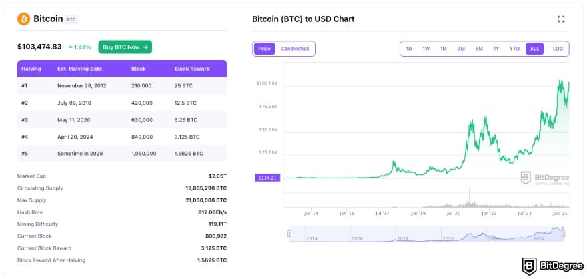This screenshot has height=279, width=587.
Task: Select the ALL time range
Action: click(x=534, y=49)
